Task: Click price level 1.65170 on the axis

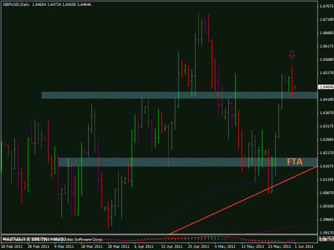Action: (x=327, y=73)
